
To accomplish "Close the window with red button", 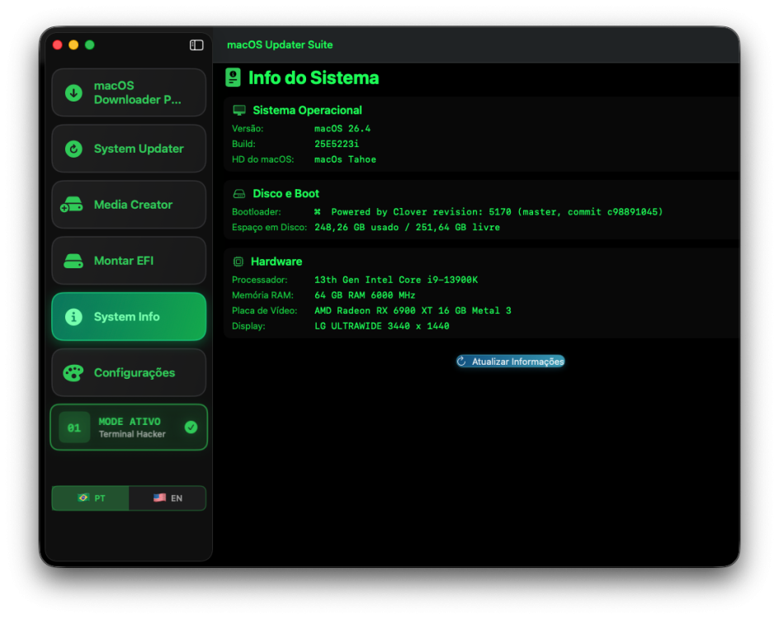I will [57, 45].
